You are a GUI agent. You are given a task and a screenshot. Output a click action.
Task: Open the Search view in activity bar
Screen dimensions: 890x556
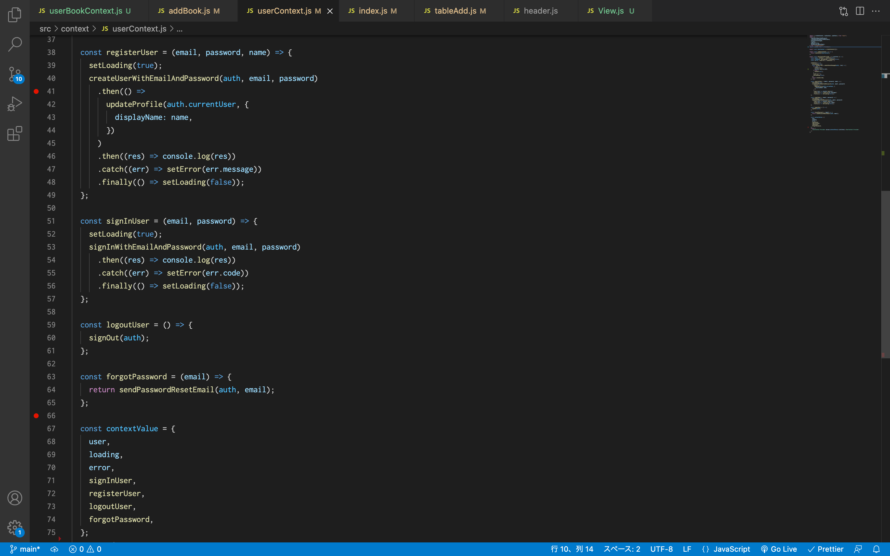point(15,44)
